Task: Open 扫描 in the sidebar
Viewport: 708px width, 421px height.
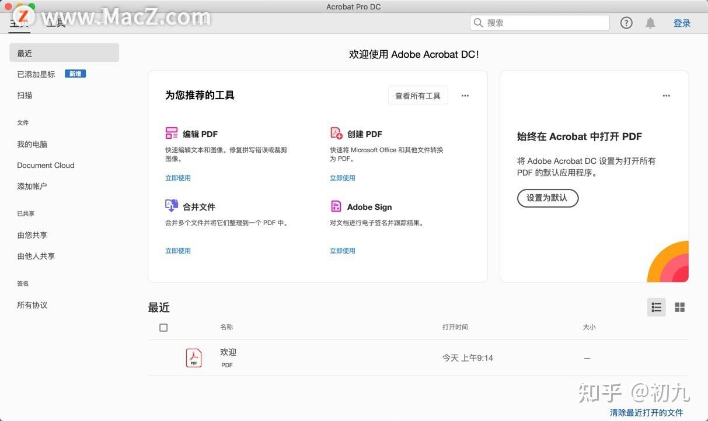Action: tap(25, 95)
